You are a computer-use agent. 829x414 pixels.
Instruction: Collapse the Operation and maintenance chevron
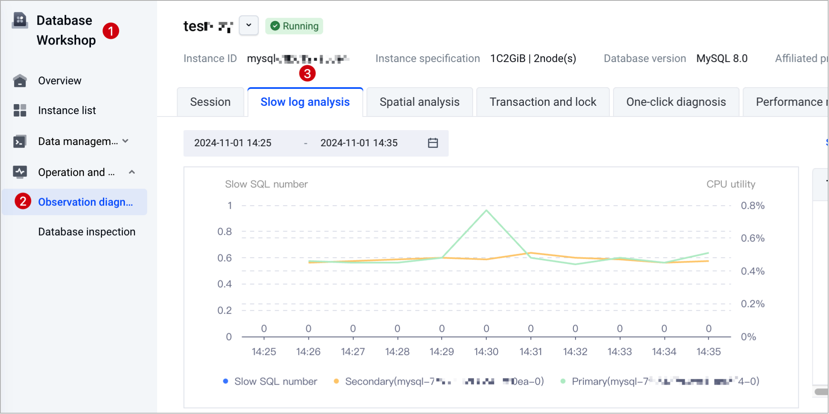132,172
